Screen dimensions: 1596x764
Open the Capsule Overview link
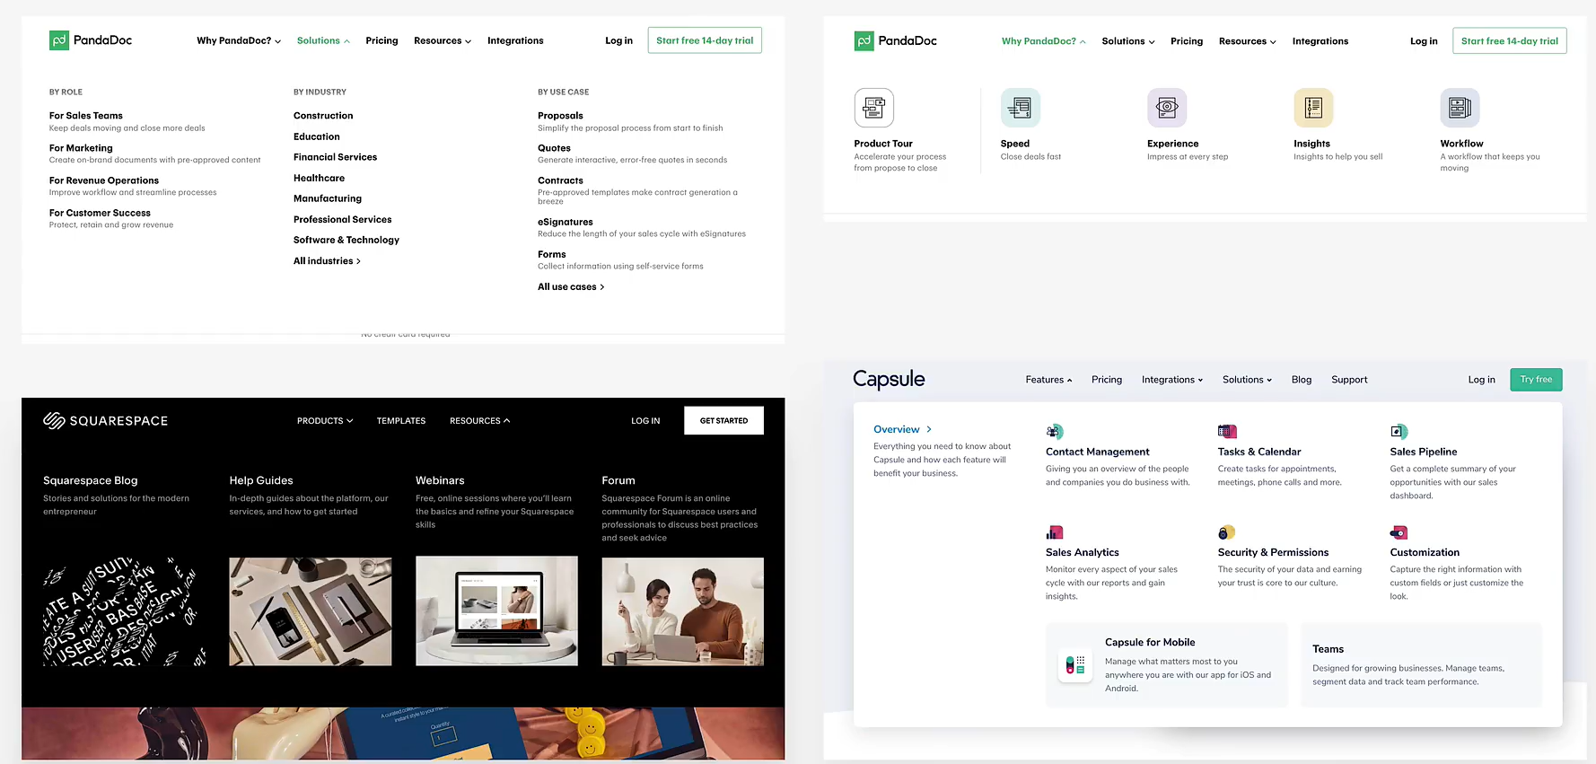pyautogui.click(x=902, y=429)
